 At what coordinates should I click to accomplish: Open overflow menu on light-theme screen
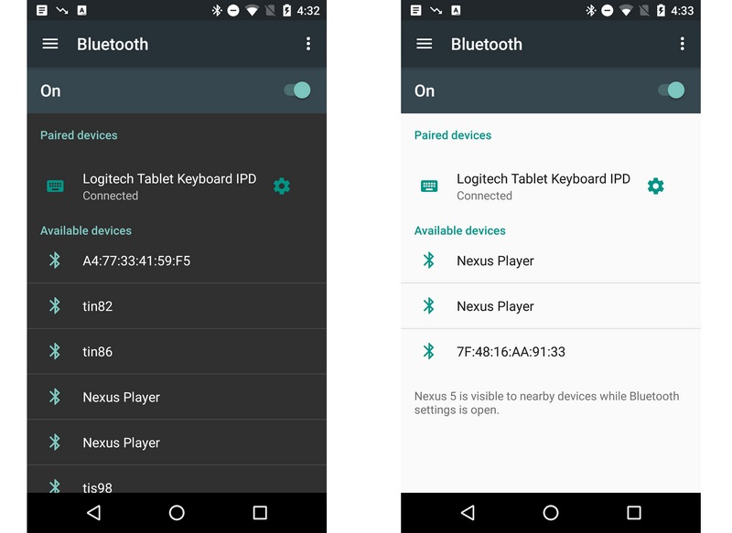coord(682,44)
